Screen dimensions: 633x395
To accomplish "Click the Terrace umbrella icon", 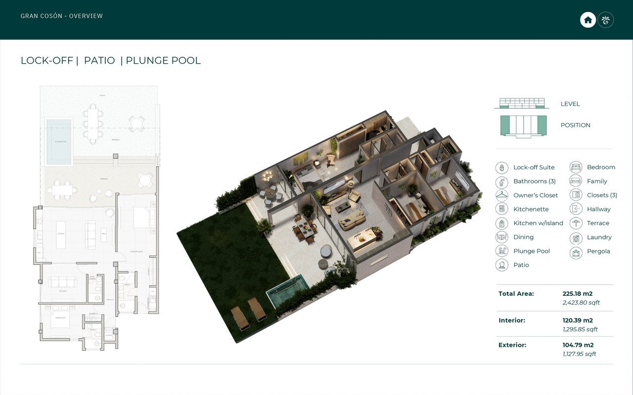I will point(576,224).
